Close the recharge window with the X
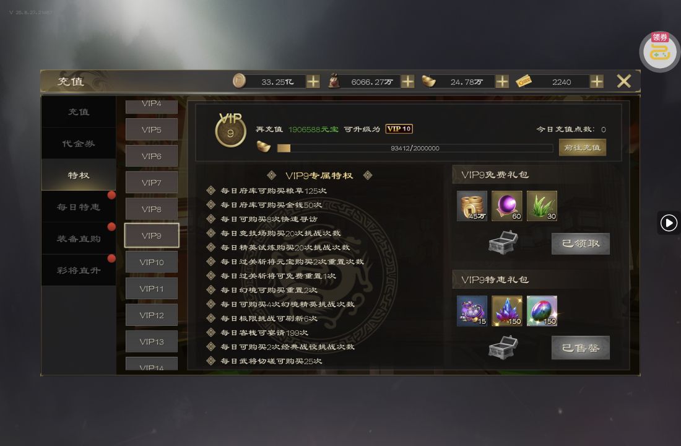 (623, 81)
